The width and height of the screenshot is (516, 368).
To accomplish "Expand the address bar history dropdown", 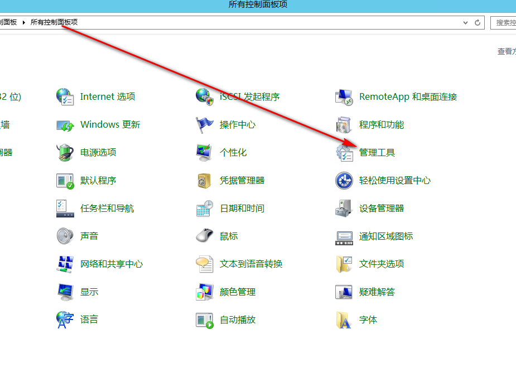I will 466,23.
